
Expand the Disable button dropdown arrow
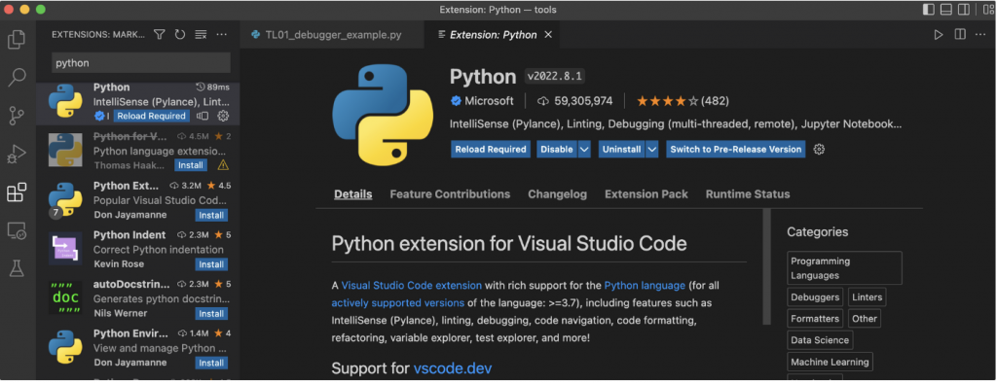click(584, 150)
